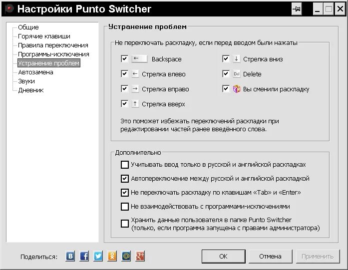Image resolution: width=348 pixels, height=270 pixels.
Task: Share via Twitter icon
Action: 98,256
